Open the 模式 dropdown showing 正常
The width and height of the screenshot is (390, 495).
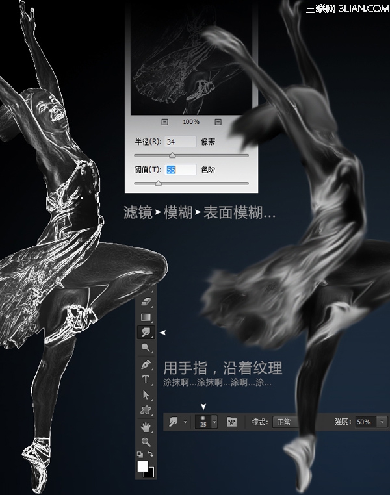pyautogui.click(x=287, y=422)
